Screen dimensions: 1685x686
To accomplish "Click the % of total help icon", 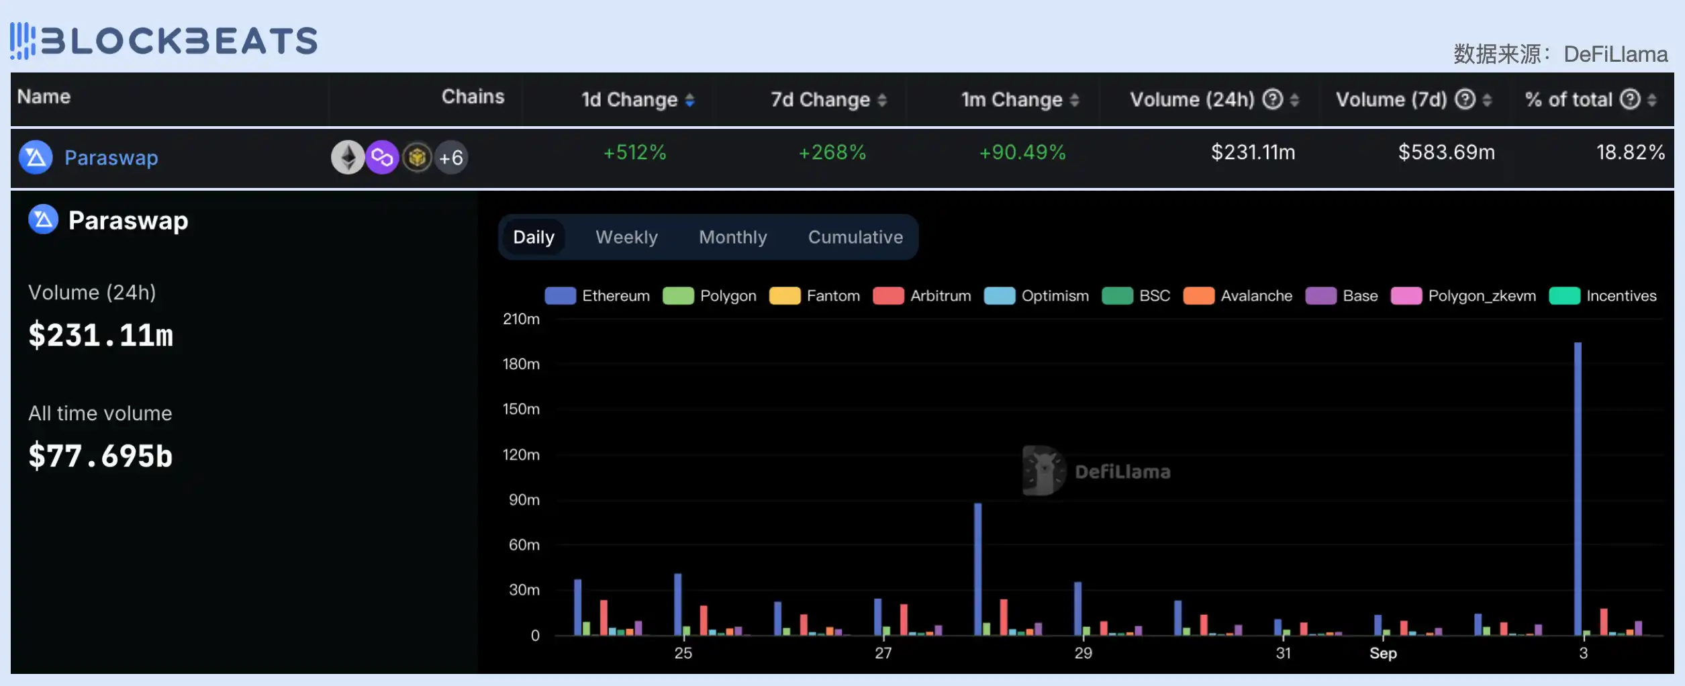I will click(1629, 99).
